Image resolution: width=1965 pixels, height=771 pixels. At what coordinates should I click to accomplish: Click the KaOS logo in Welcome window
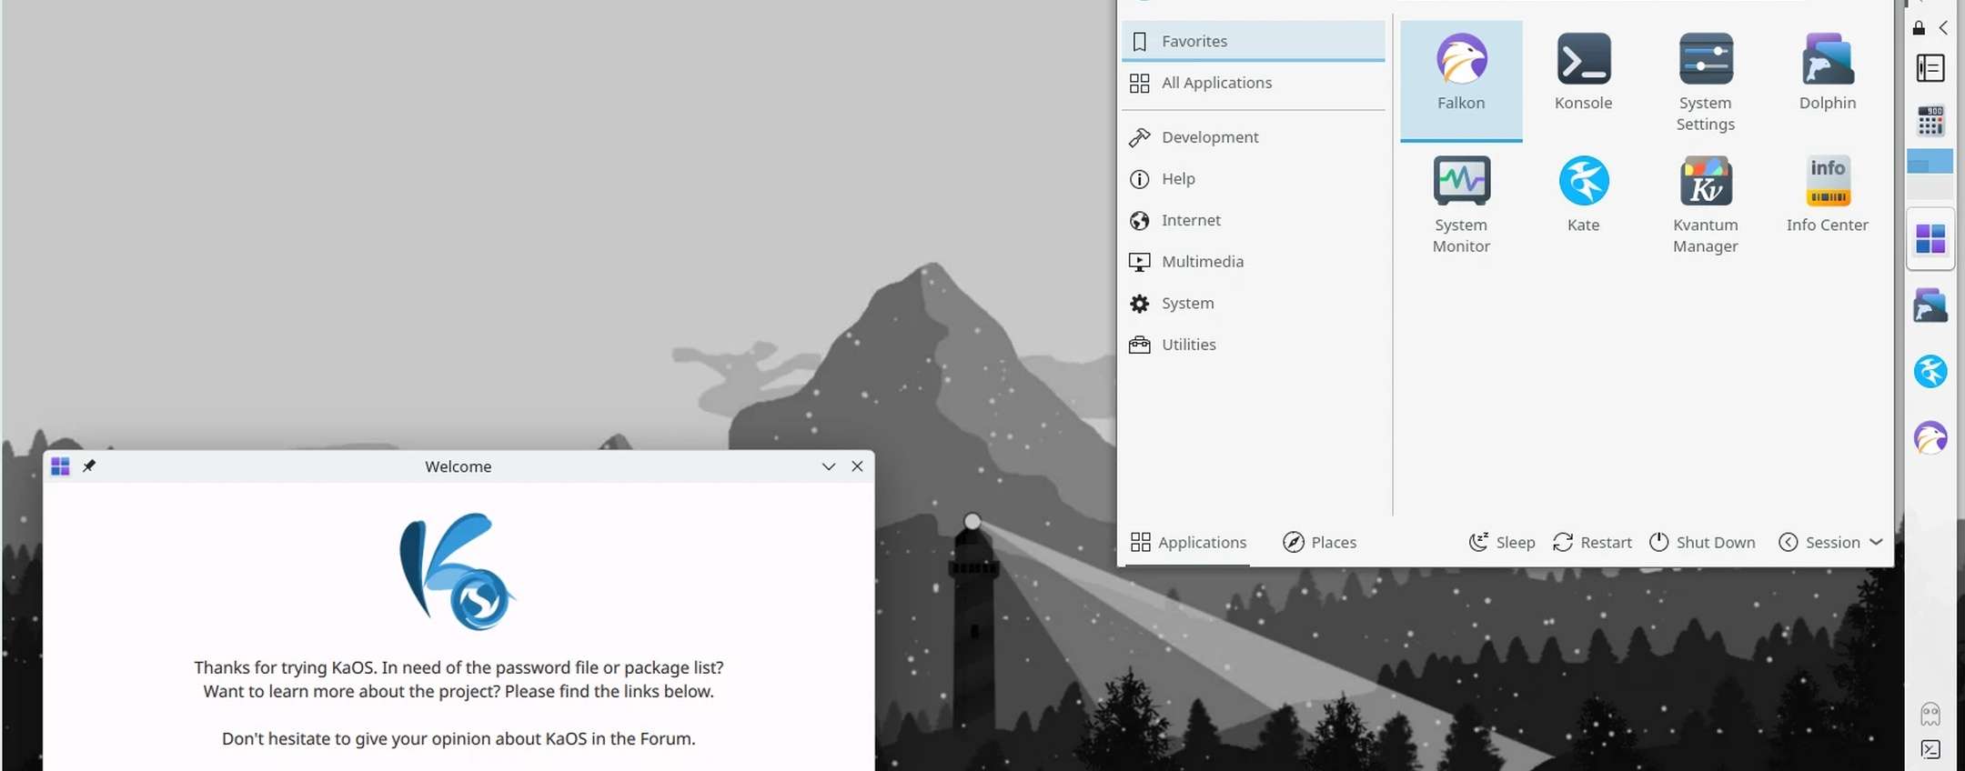coord(458,572)
